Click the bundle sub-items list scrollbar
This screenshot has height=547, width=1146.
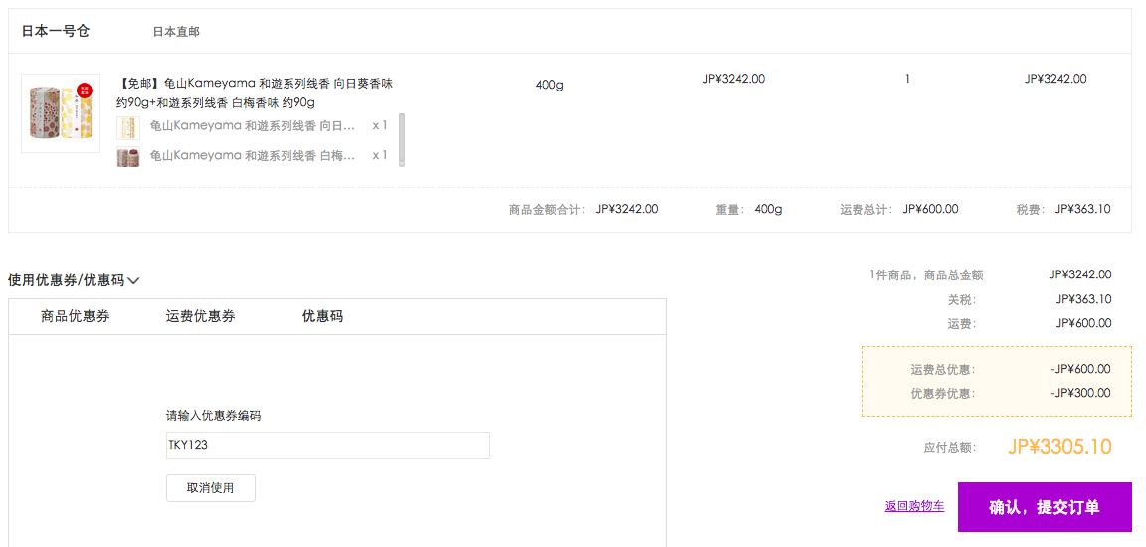pos(402,140)
